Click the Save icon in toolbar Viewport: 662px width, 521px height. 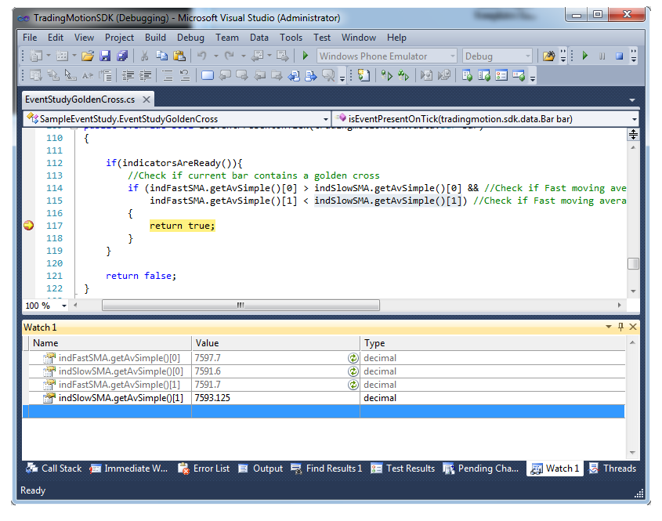[104, 56]
